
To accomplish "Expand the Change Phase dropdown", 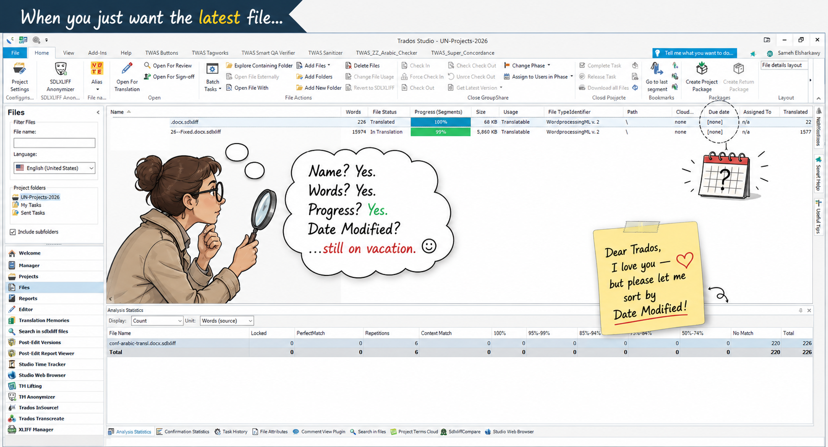I will tap(549, 65).
